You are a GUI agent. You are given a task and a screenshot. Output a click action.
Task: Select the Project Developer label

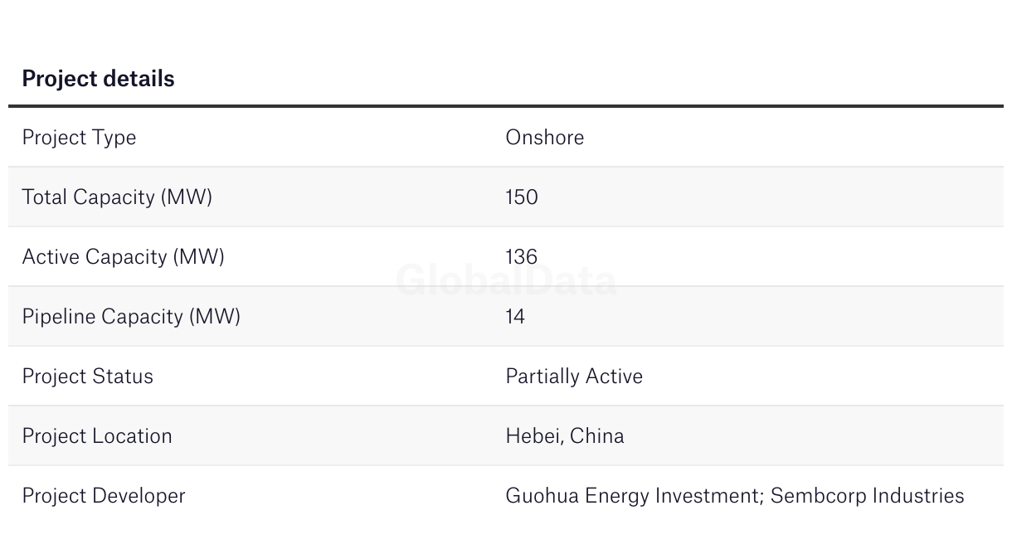click(x=104, y=496)
